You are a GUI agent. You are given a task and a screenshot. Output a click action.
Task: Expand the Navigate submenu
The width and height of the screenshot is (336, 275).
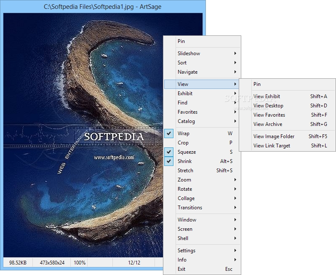coord(202,72)
